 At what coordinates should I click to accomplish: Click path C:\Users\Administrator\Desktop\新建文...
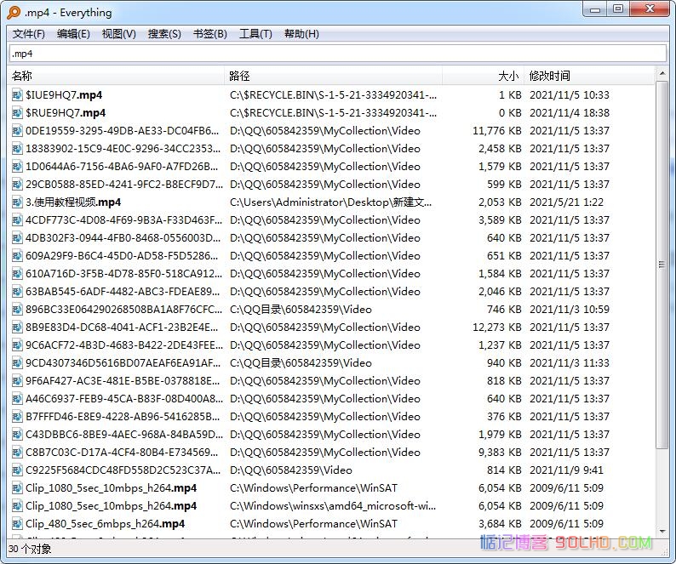330,202
